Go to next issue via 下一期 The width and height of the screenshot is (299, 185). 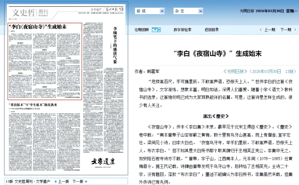coord(286,30)
